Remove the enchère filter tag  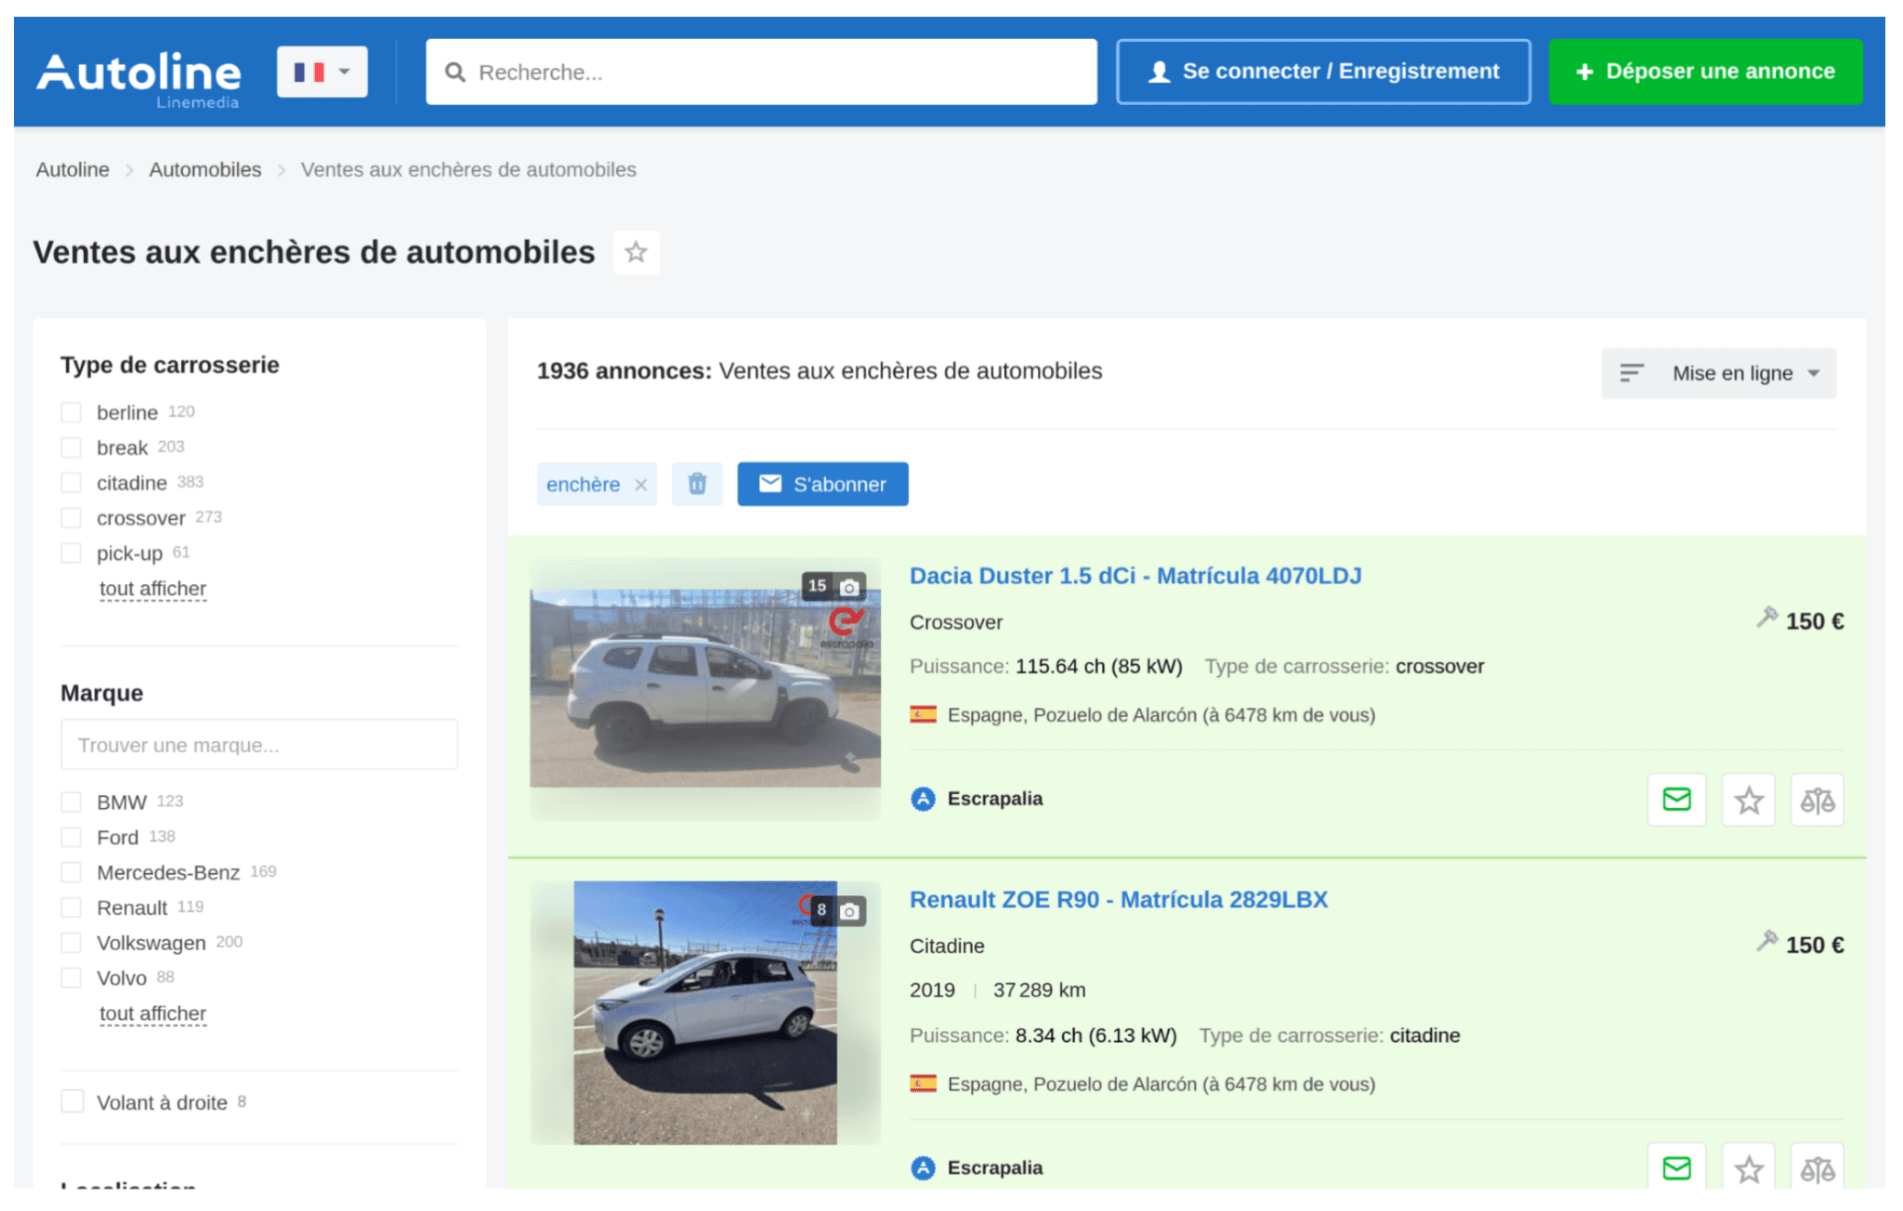point(641,485)
